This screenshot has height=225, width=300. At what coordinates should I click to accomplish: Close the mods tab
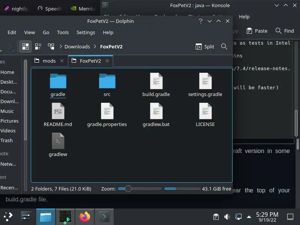62,61
